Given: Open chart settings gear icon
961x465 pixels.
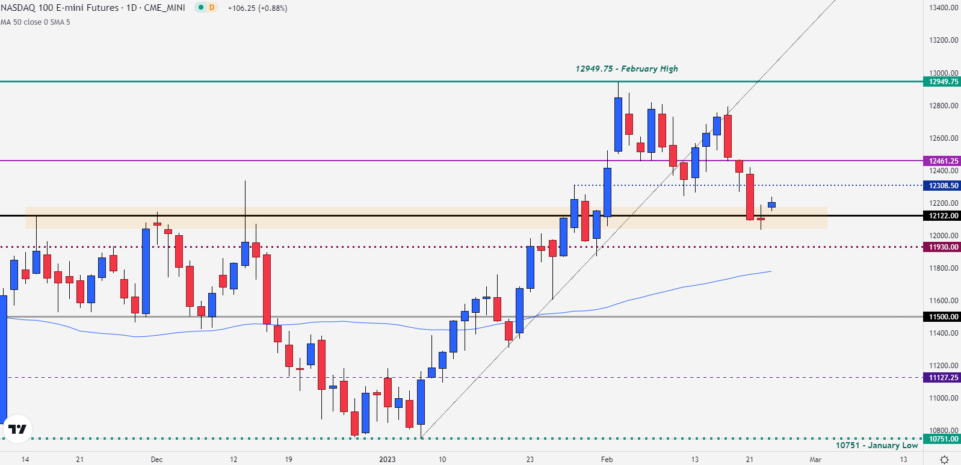Looking at the screenshot, I should tap(944, 460).
